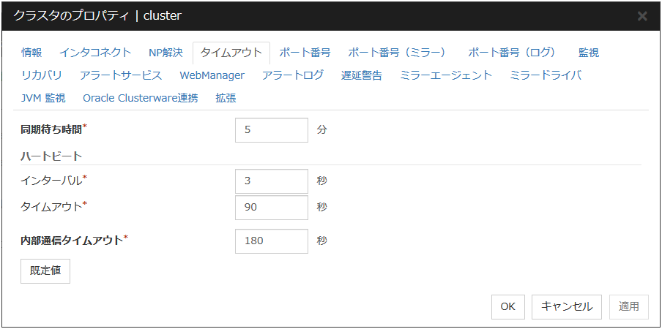This screenshot has height=329, width=662.
Task: Click the 同期待ち時間 input field
Action: [272, 130]
